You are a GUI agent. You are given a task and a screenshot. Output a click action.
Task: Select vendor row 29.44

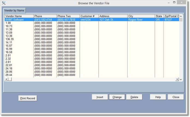coord(92,75)
